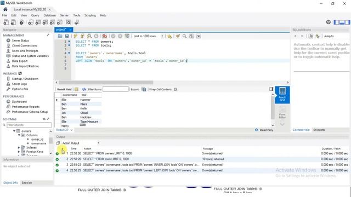The height and width of the screenshot is (197, 351).
Task: Click the reconnect to DBMS toolbar icon
Action: tap(77, 22)
